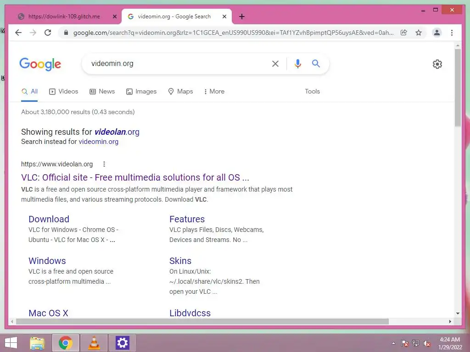Open the muted volume tray icon

click(427, 343)
